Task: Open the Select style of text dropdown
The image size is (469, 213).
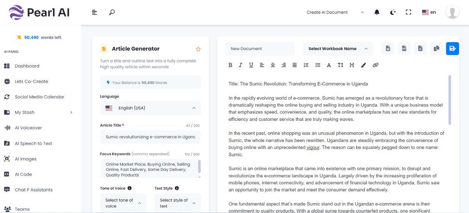Action: pyautogui.click(x=177, y=203)
